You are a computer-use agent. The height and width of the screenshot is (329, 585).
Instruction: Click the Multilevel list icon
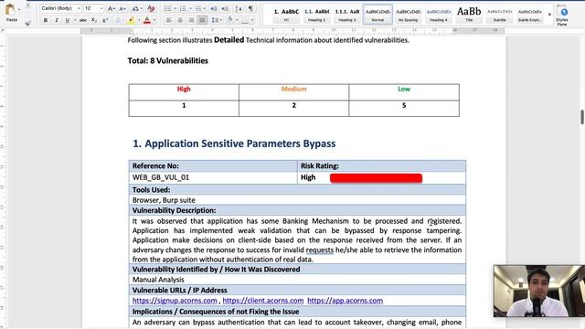click(x=198, y=8)
